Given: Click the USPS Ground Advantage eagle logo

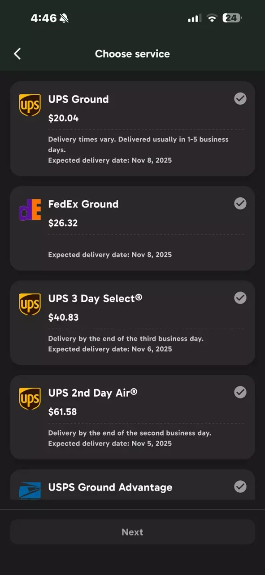Looking at the screenshot, I should point(30,491).
